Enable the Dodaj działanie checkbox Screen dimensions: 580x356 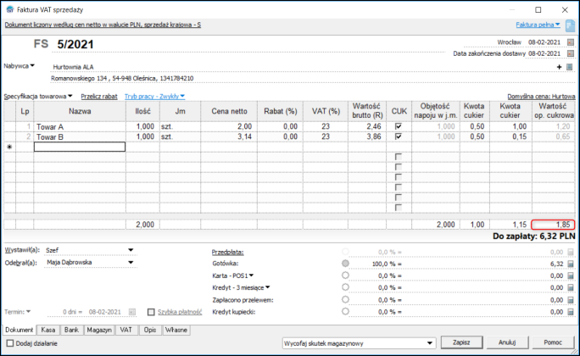9,342
